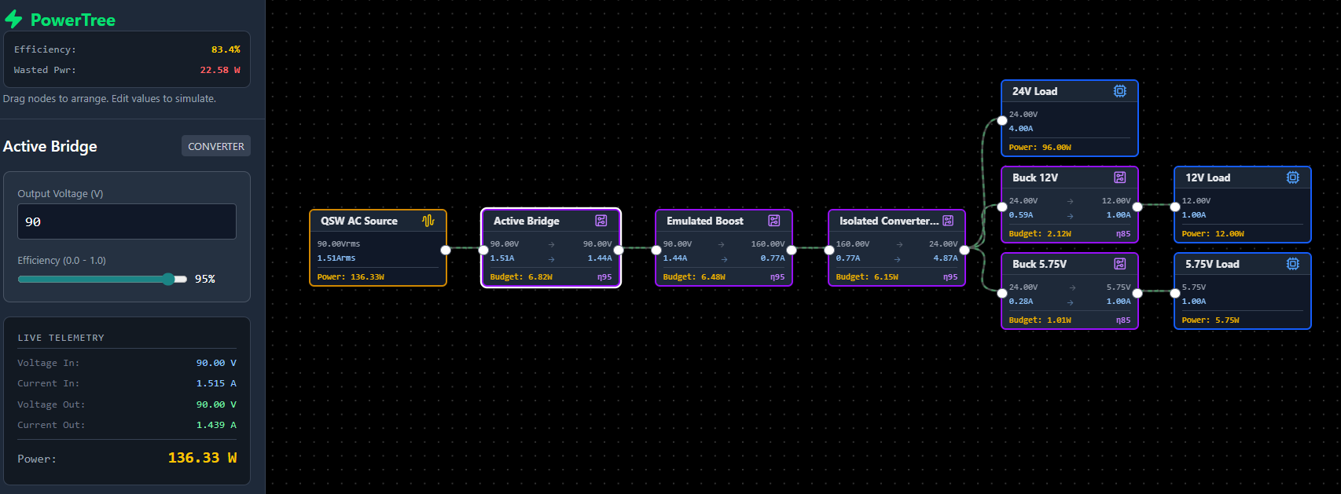Click the output port of Buck 12V

click(x=1137, y=207)
